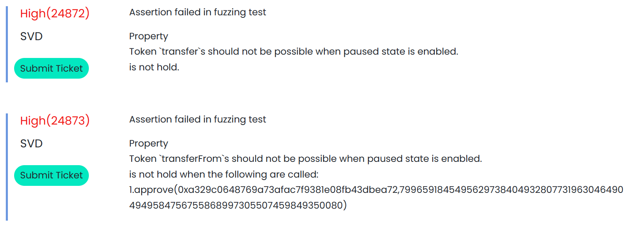Click the blue bar beside issue 24873
This screenshot has width=627, height=226.
coord(7,166)
